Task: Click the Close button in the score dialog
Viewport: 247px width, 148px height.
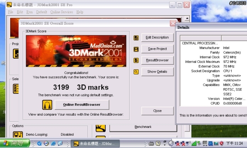Action: coord(157,111)
